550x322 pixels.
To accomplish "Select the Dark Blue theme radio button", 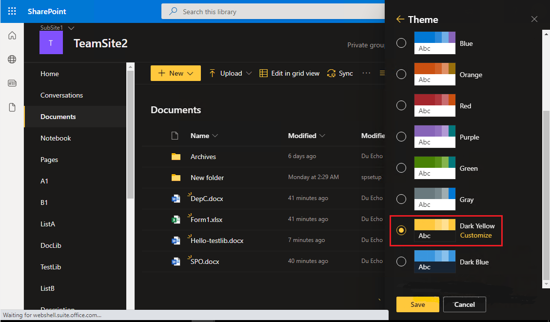I will pyautogui.click(x=401, y=262).
